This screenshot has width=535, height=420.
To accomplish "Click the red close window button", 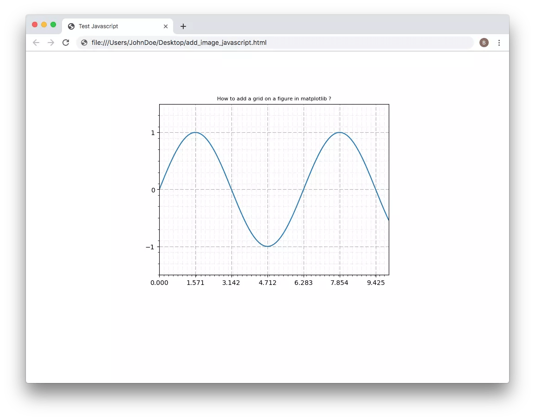I will 35,25.
